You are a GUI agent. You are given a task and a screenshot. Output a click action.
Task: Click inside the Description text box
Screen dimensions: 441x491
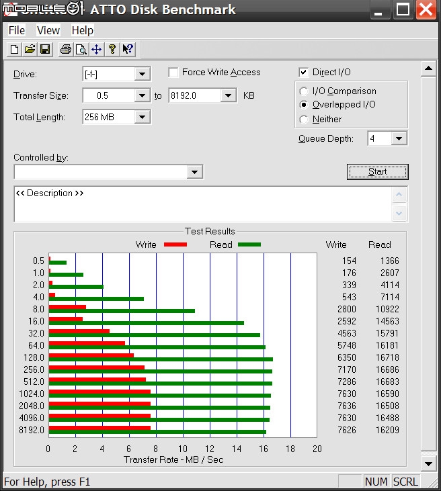pos(203,204)
